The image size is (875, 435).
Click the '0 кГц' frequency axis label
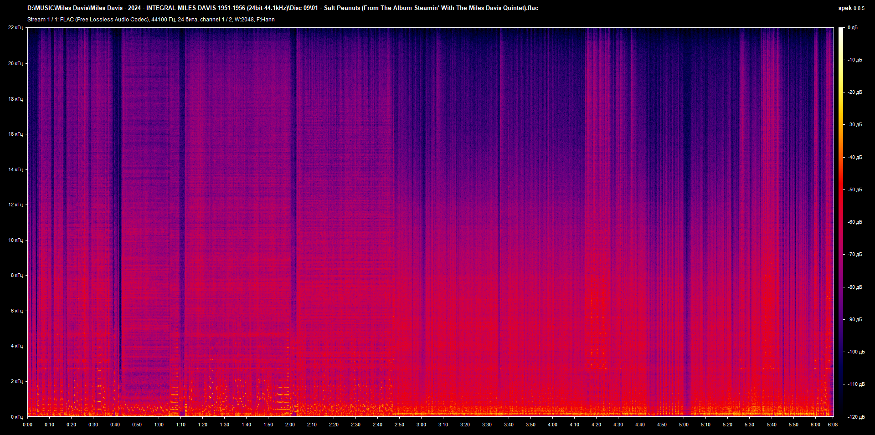point(16,417)
